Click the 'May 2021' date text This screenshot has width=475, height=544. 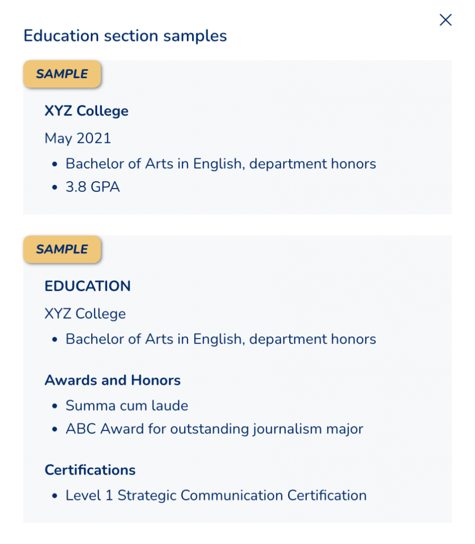point(78,139)
